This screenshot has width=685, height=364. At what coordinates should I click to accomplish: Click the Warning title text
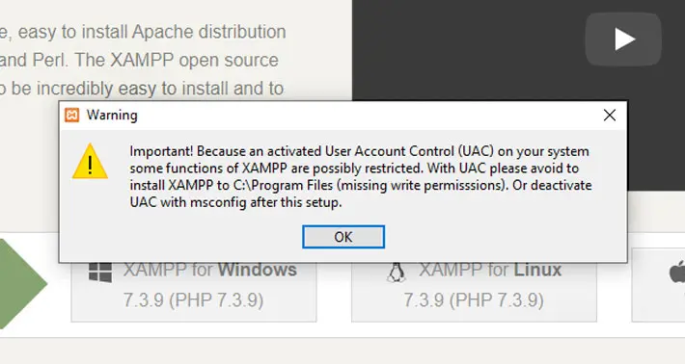point(112,116)
